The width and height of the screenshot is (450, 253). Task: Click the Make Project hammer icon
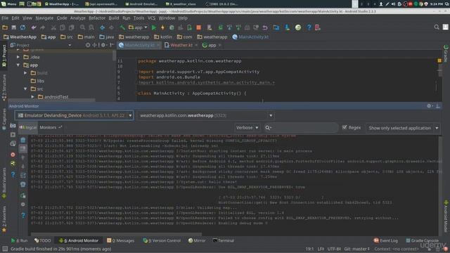pos(122,27)
